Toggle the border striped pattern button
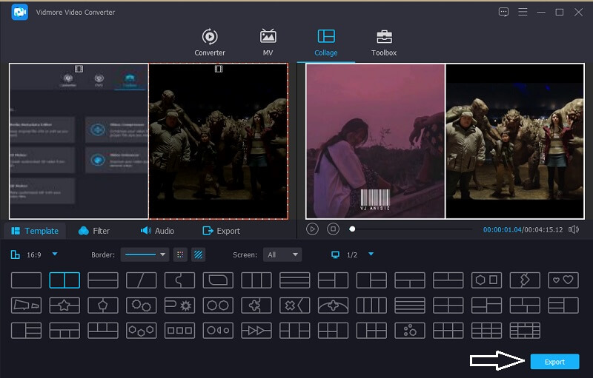The width and height of the screenshot is (593, 378). click(198, 254)
